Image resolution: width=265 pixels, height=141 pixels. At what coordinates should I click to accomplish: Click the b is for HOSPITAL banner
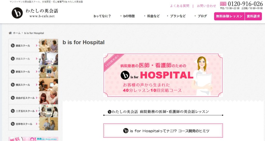(x=163, y=75)
